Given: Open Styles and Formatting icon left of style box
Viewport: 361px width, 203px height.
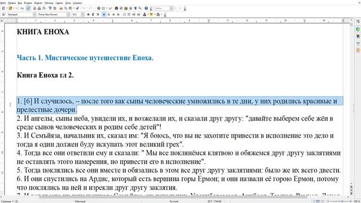Looking at the screenshot, I should (x=4, y=15).
